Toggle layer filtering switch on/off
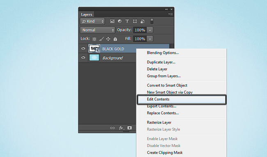The height and width of the screenshot is (157, 267). pyautogui.click(x=152, y=21)
